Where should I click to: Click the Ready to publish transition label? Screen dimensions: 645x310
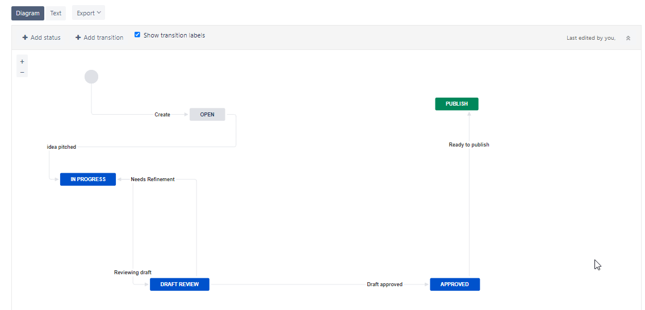pyautogui.click(x=469, y=145)
